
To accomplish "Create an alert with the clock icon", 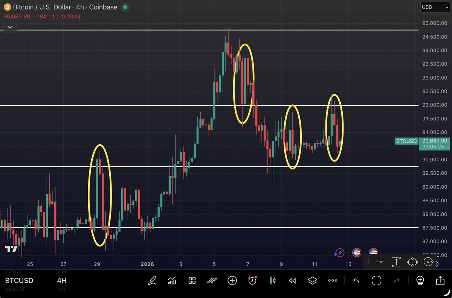I will pyautogui.click(x=252, y=280).
